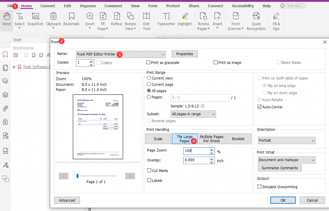
Task: Confirm print with OK button
Action: coord(283,200)
